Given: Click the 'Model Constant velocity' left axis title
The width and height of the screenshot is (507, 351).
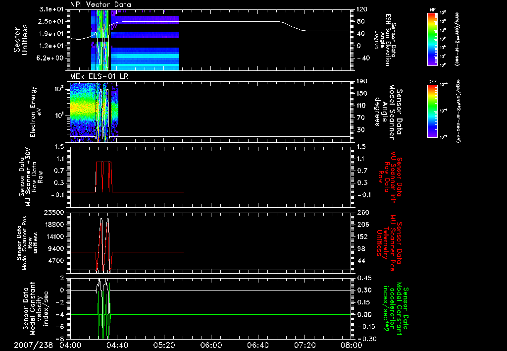Looking at the screenshot, I should tap(36, 307).
